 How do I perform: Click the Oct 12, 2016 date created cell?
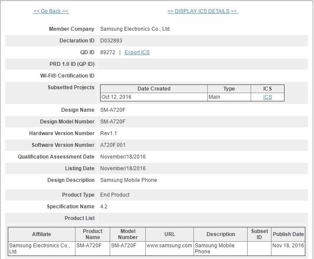[154, 97]
